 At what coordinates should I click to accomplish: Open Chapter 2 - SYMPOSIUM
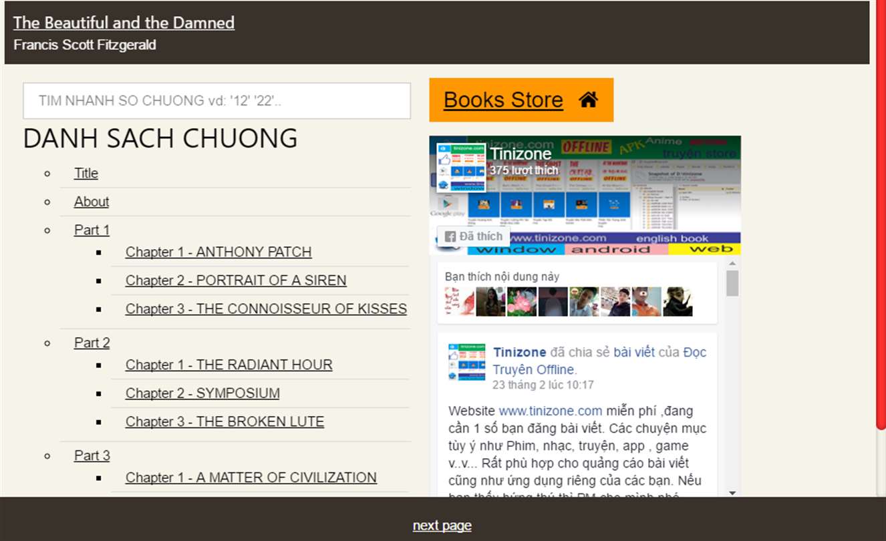coord(202,393)
